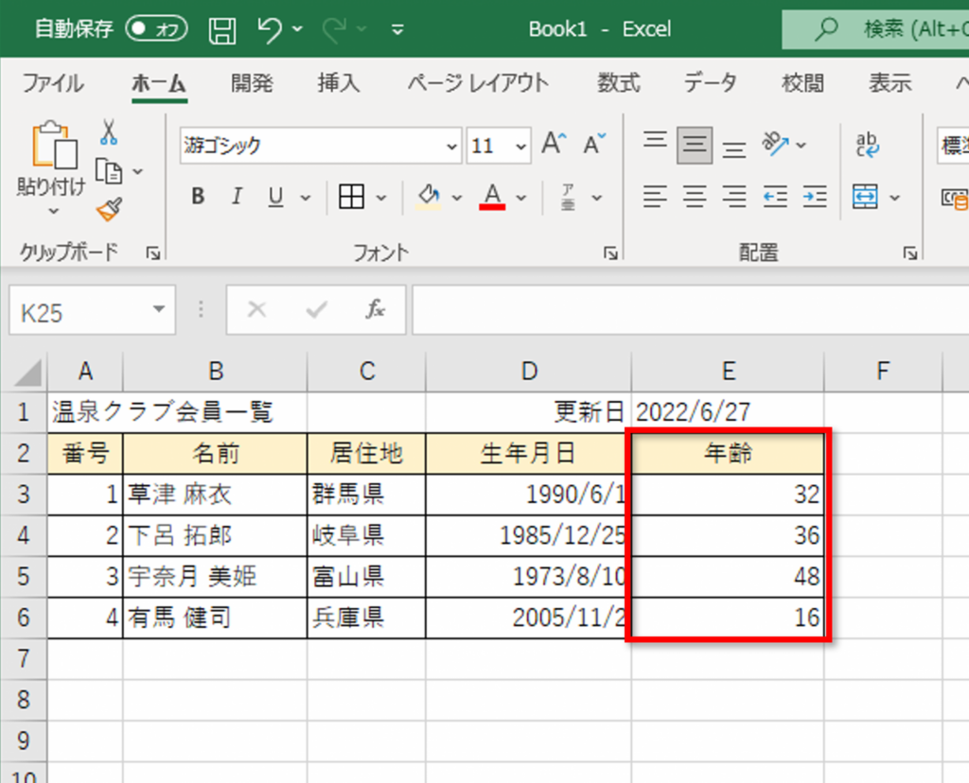Viewport: 969px width, 783px height.
Task: Switch to the ホーム tab
Action: tap(159, 83)
